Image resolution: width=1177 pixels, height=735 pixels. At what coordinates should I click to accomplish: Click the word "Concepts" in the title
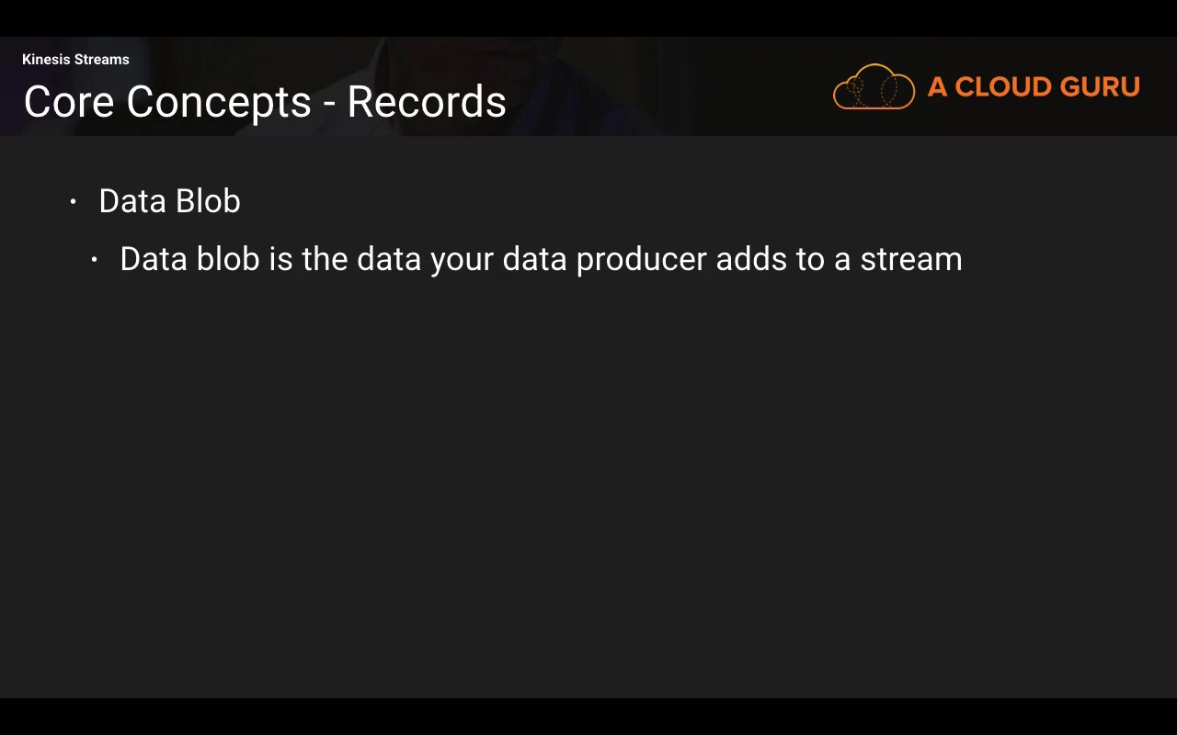coord(219,102)
